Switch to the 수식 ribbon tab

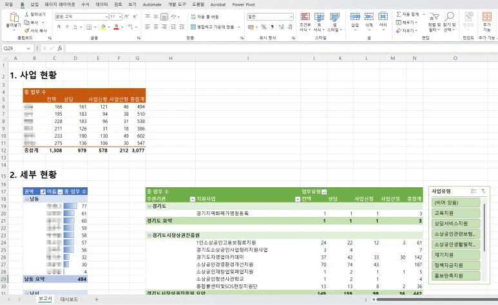point(85,5)
